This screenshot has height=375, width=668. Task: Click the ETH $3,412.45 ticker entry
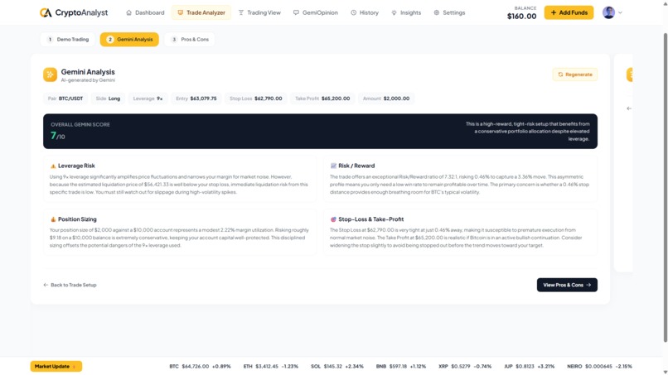270,366
